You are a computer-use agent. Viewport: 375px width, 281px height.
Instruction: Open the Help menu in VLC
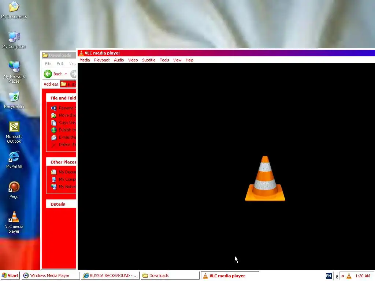189,60
